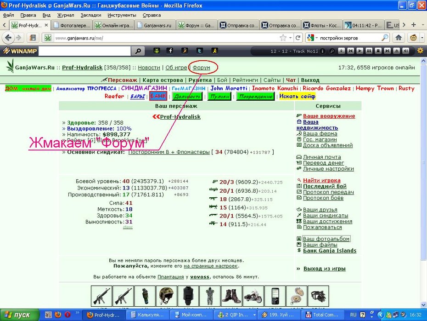This screenshot has height=321, width=427.
Task: Click the Winamp logo button
Action: click(20, 51)
